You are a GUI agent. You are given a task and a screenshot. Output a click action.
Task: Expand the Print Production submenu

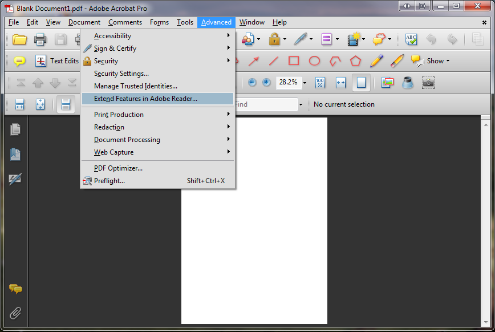click(157, 114)
